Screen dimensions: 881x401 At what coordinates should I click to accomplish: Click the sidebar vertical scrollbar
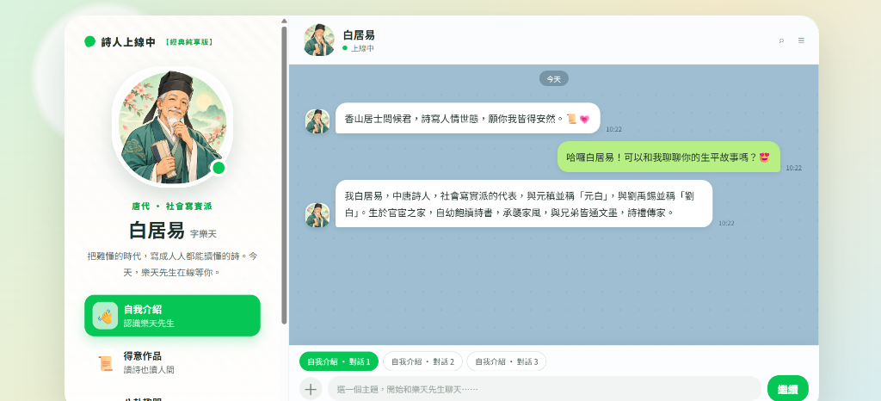click(284, 176)
